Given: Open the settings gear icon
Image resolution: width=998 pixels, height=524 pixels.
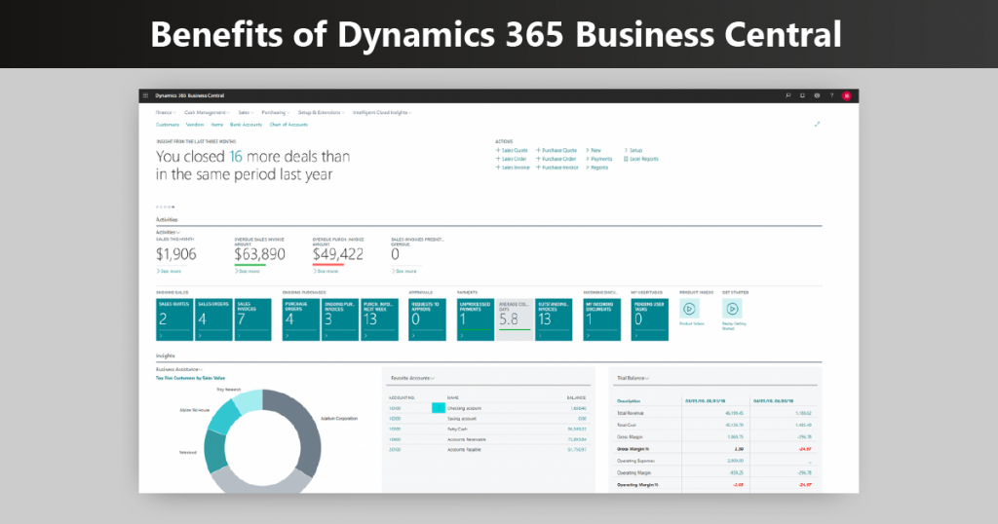Looking at the screenshot, I should (x=818, y=95).
